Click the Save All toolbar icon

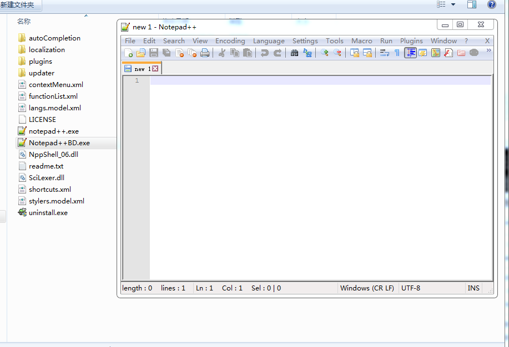[167, 53]
